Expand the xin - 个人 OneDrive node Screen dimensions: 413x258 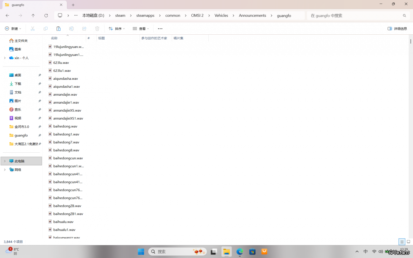(5, 58)
